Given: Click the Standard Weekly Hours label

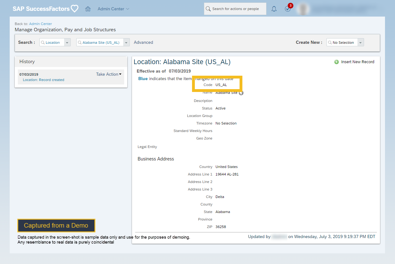Looking at the screenshot, I should pyautogui.click(x=193, y=131).
